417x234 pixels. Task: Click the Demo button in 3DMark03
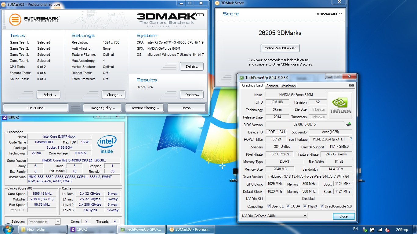click(187, 108)
